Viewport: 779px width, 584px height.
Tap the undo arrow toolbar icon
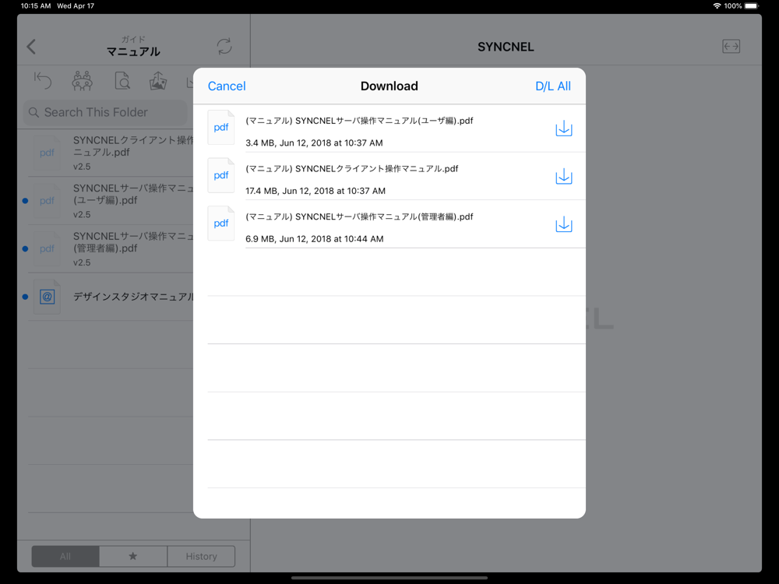(43, 80)
